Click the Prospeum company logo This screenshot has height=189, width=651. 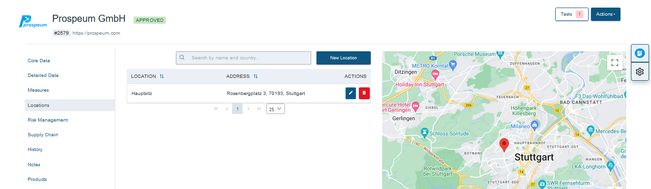pos(33,21)
